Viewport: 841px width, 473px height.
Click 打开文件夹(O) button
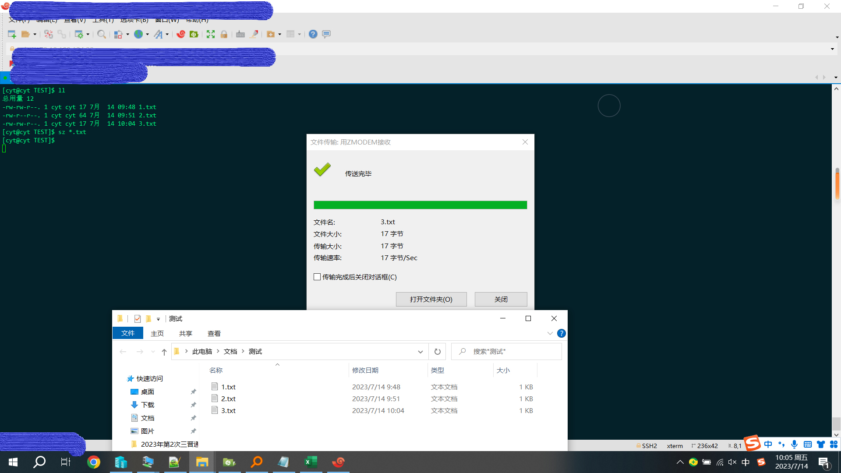tap(431, 299)
